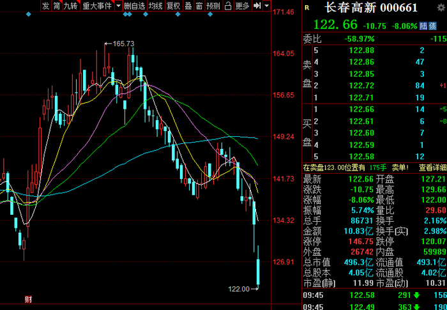Click the 委比 row value -58.97%
Screen dimensions: 447x310
pos(360,39)
